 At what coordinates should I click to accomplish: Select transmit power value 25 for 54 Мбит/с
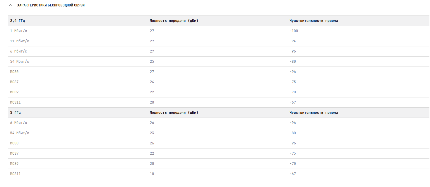pos(152,62)
